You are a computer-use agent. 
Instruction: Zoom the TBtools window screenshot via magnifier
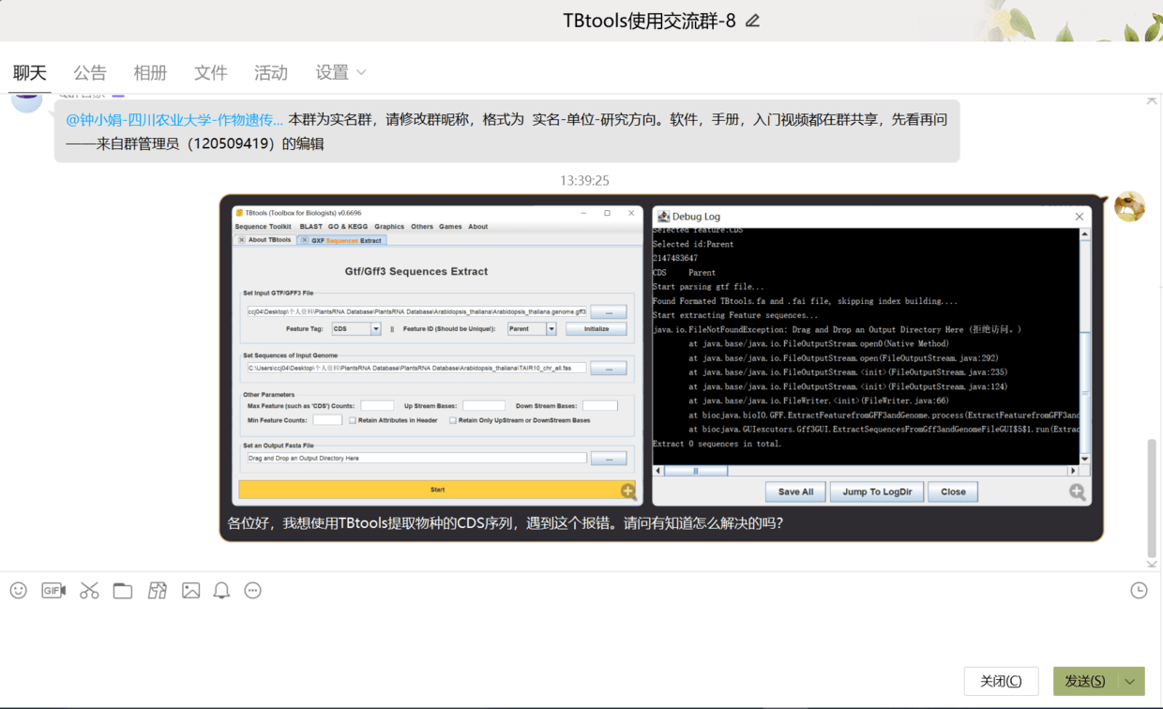pyautogui.click(x=628, y=490)
